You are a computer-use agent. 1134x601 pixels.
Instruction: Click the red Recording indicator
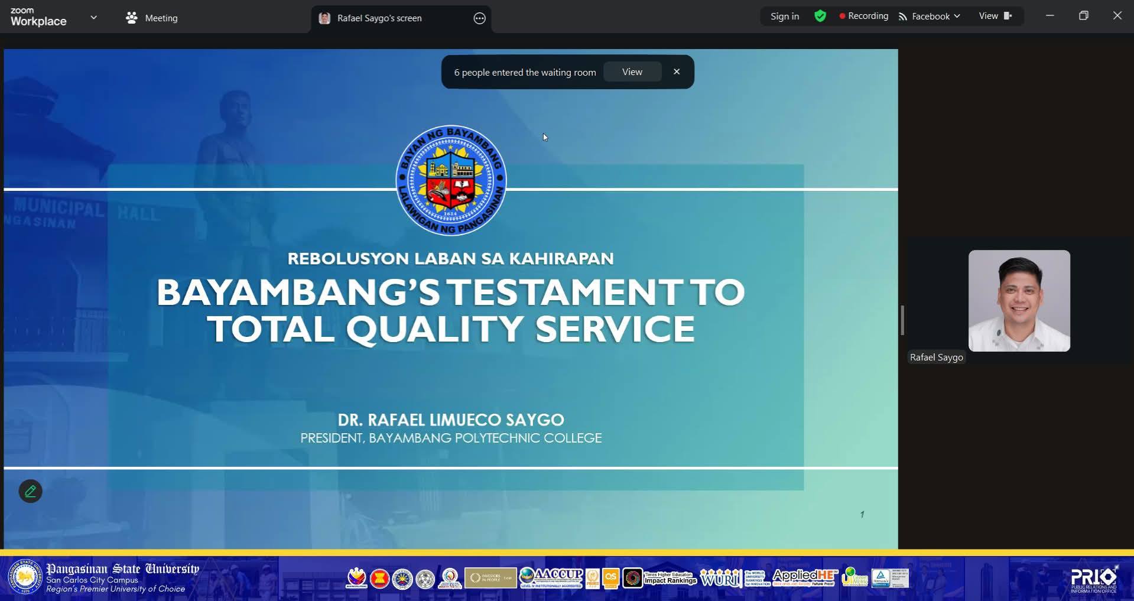[x=863, y=16]
